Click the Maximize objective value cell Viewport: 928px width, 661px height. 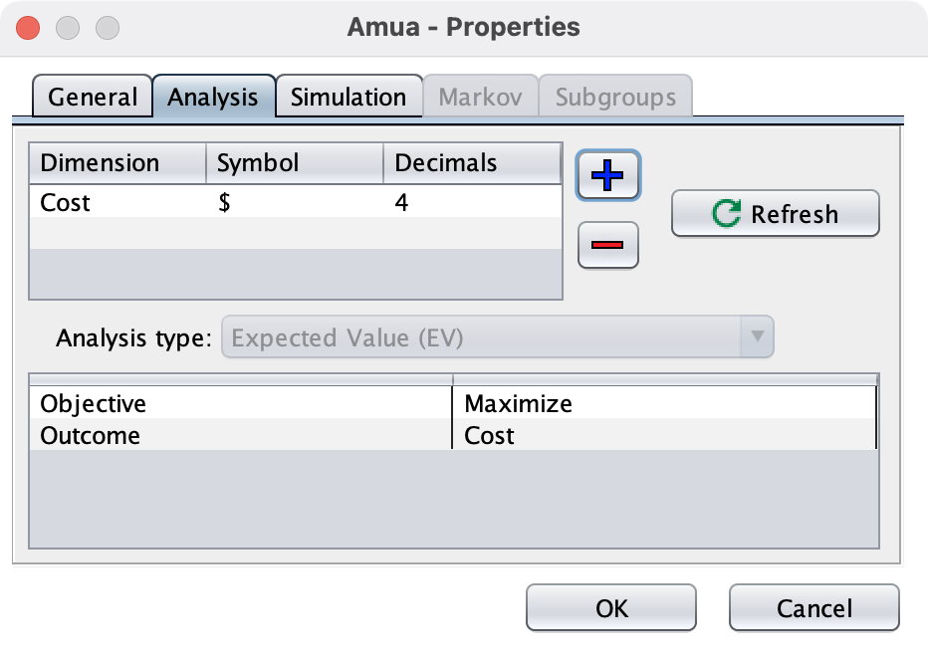pyautogui.click(x=663, y=403)
